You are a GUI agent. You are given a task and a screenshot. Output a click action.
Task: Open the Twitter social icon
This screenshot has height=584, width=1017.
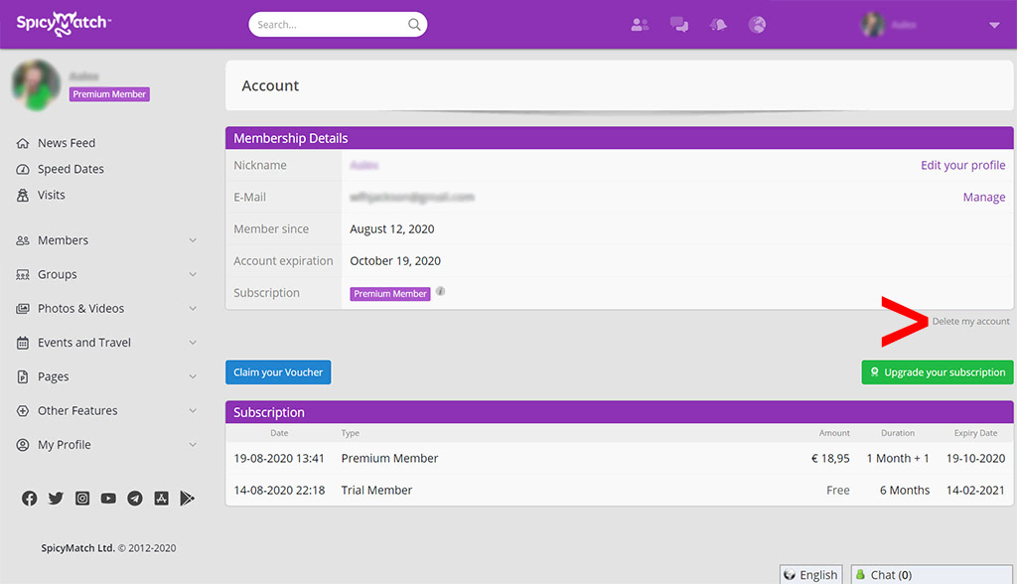tap(56, 499)
